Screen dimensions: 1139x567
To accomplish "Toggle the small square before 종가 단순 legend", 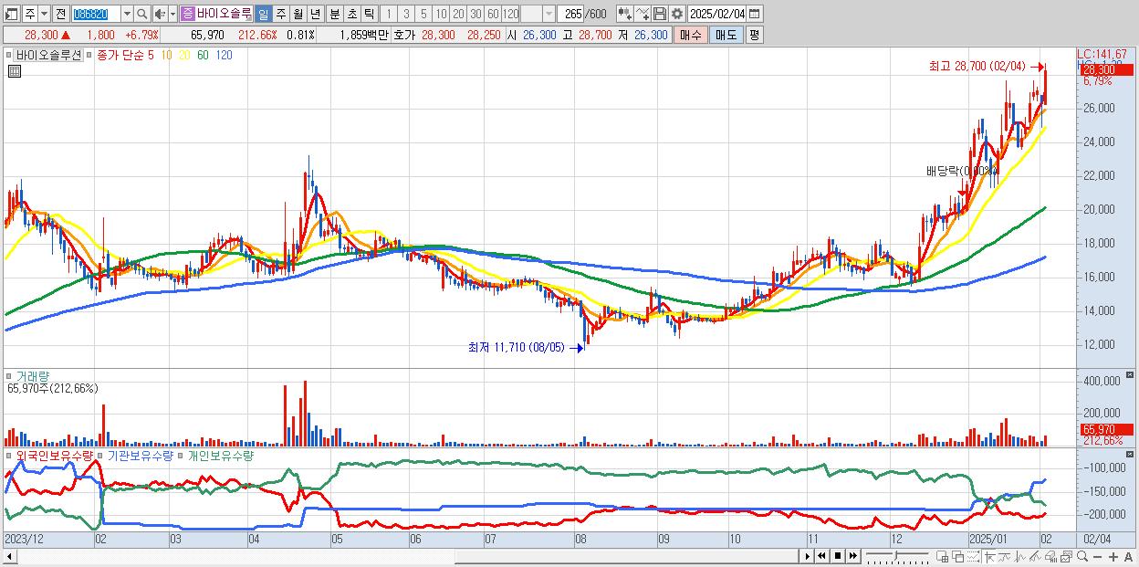I will [89, 55].
